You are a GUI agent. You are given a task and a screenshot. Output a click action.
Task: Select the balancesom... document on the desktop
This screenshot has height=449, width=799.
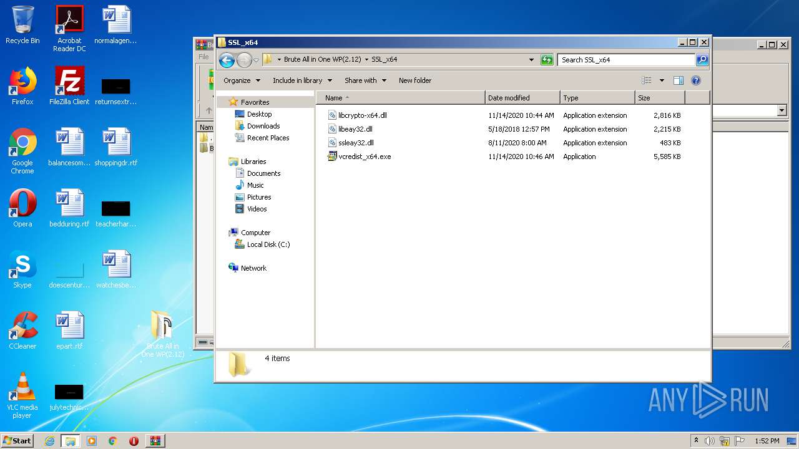[x=69, y=147]
